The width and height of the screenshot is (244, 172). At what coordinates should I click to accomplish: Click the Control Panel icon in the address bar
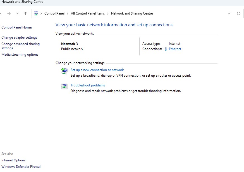36,13
